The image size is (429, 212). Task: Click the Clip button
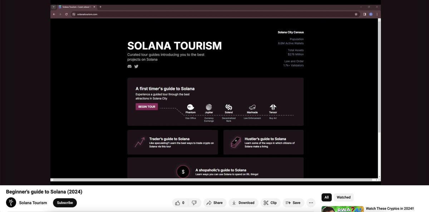tap(270, 203)
